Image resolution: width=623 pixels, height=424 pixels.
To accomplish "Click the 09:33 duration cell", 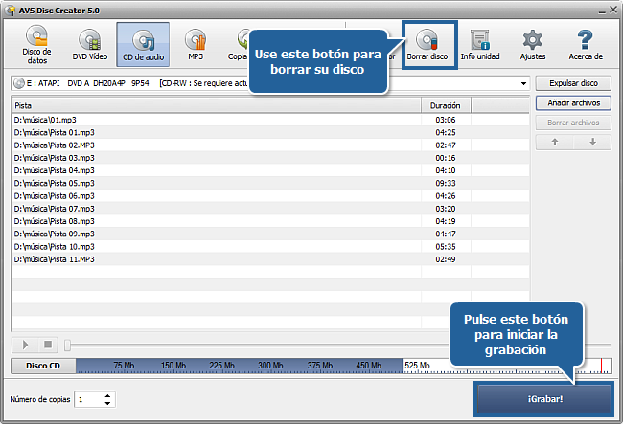I will click(x=446, y=183).
